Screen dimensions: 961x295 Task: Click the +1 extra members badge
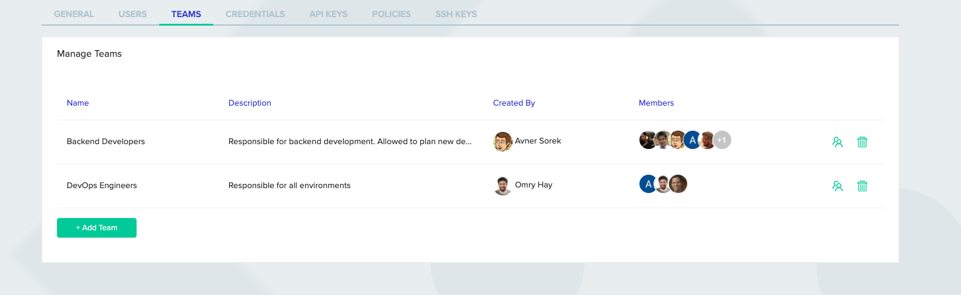[x=722, y=140]
